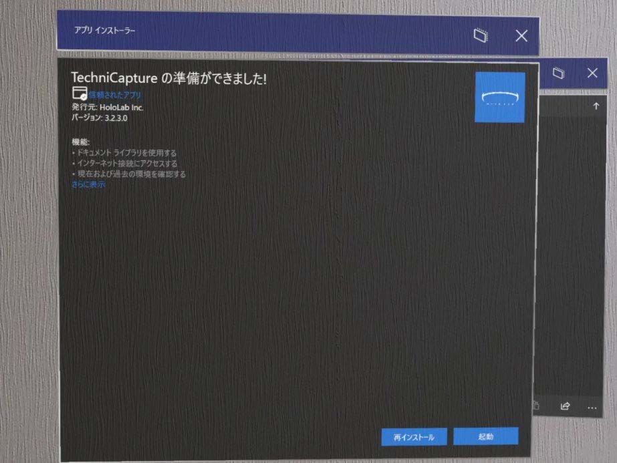The width and height of the screenshot is (617, 463).
Task: Toggle follow-me icon on the background window
Action: click(559, 73)
